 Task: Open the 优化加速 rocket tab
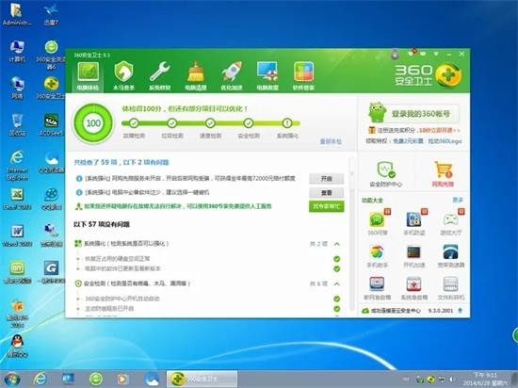pos(232,75)
